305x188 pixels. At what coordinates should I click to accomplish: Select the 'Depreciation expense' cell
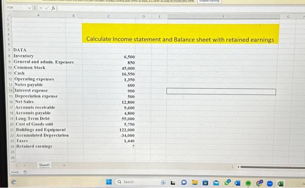(36, 96)
